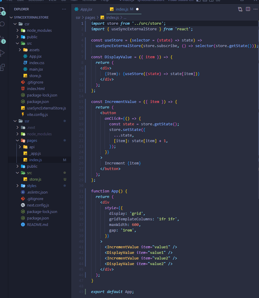Expand the assets folder
The image size is (259, 298).
pyautogui.click(x=34, y=50)
